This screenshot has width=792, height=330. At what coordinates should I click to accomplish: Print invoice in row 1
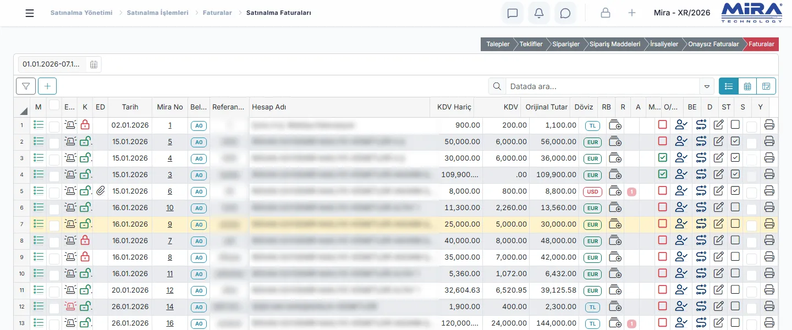(769, 125)
